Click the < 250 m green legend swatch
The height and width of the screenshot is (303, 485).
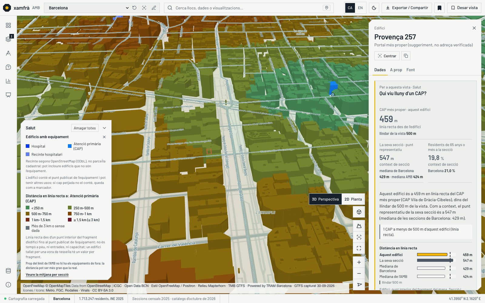(28, 208)
